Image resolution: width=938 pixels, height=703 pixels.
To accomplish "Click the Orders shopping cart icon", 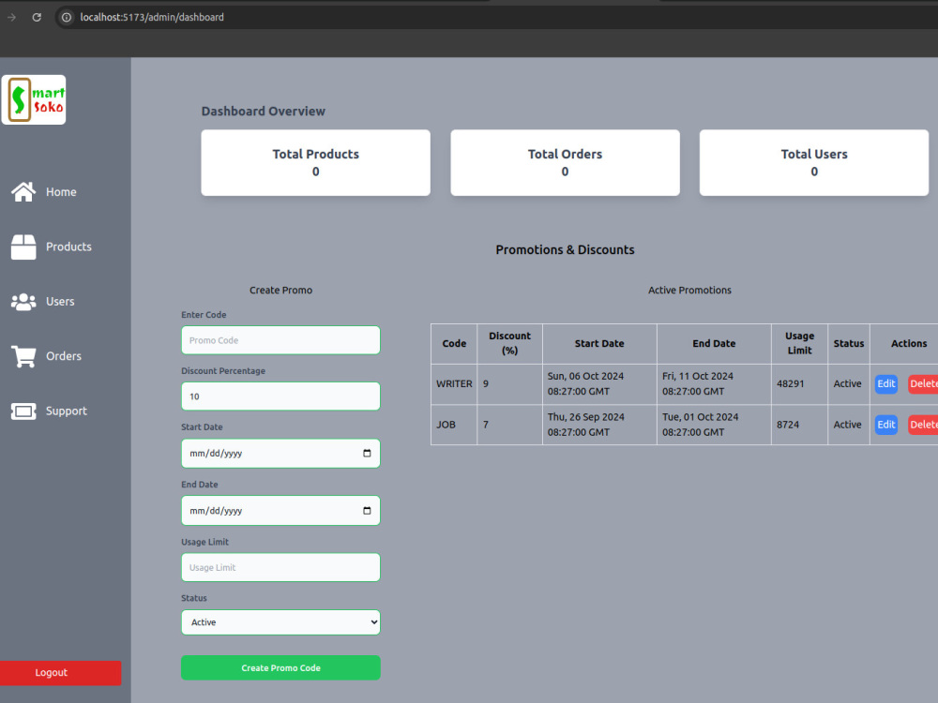I will pyautogui.click(x=23, y=356).
